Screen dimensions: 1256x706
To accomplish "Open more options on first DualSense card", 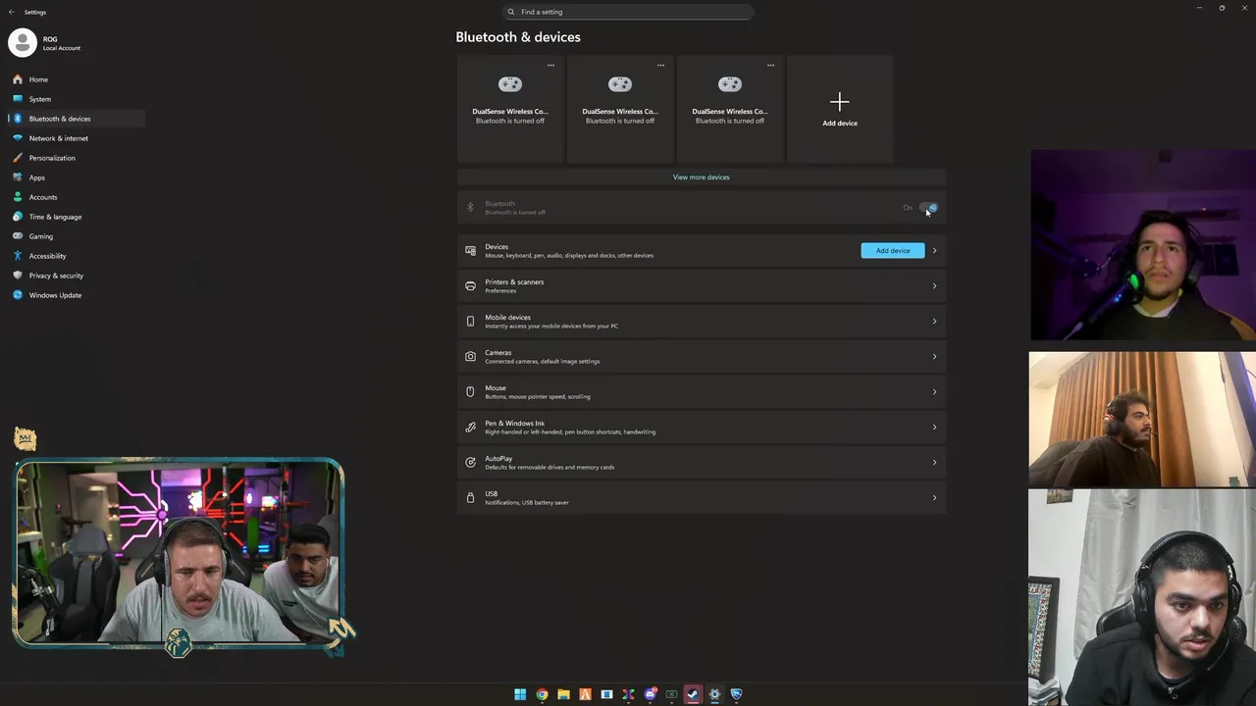I will (x=550, y=66).
